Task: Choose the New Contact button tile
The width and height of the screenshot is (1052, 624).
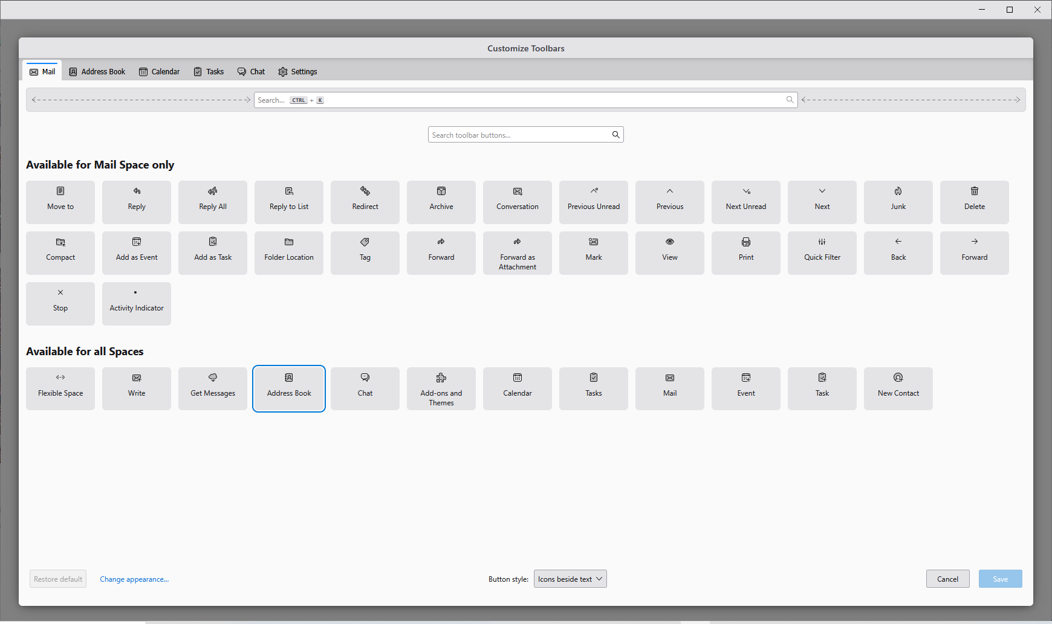Action: tap(898, 388)
